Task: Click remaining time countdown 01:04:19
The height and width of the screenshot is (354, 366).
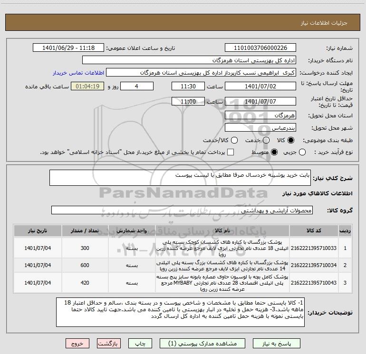Action: tap(87, 86)
